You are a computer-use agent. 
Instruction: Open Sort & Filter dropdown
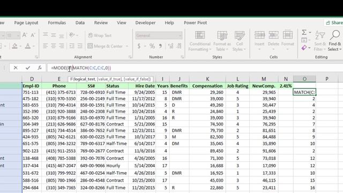320,41
